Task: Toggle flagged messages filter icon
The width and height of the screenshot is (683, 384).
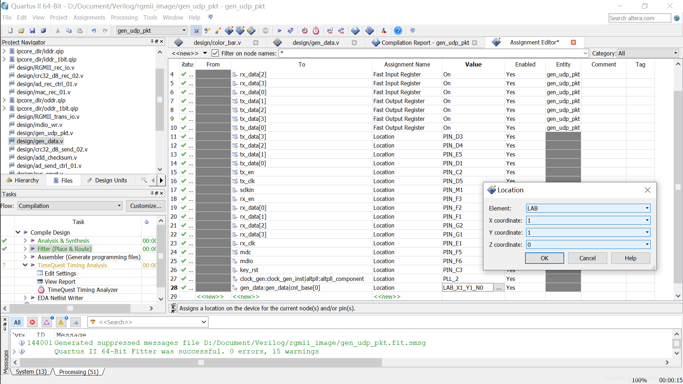Action: coord(75,322)
